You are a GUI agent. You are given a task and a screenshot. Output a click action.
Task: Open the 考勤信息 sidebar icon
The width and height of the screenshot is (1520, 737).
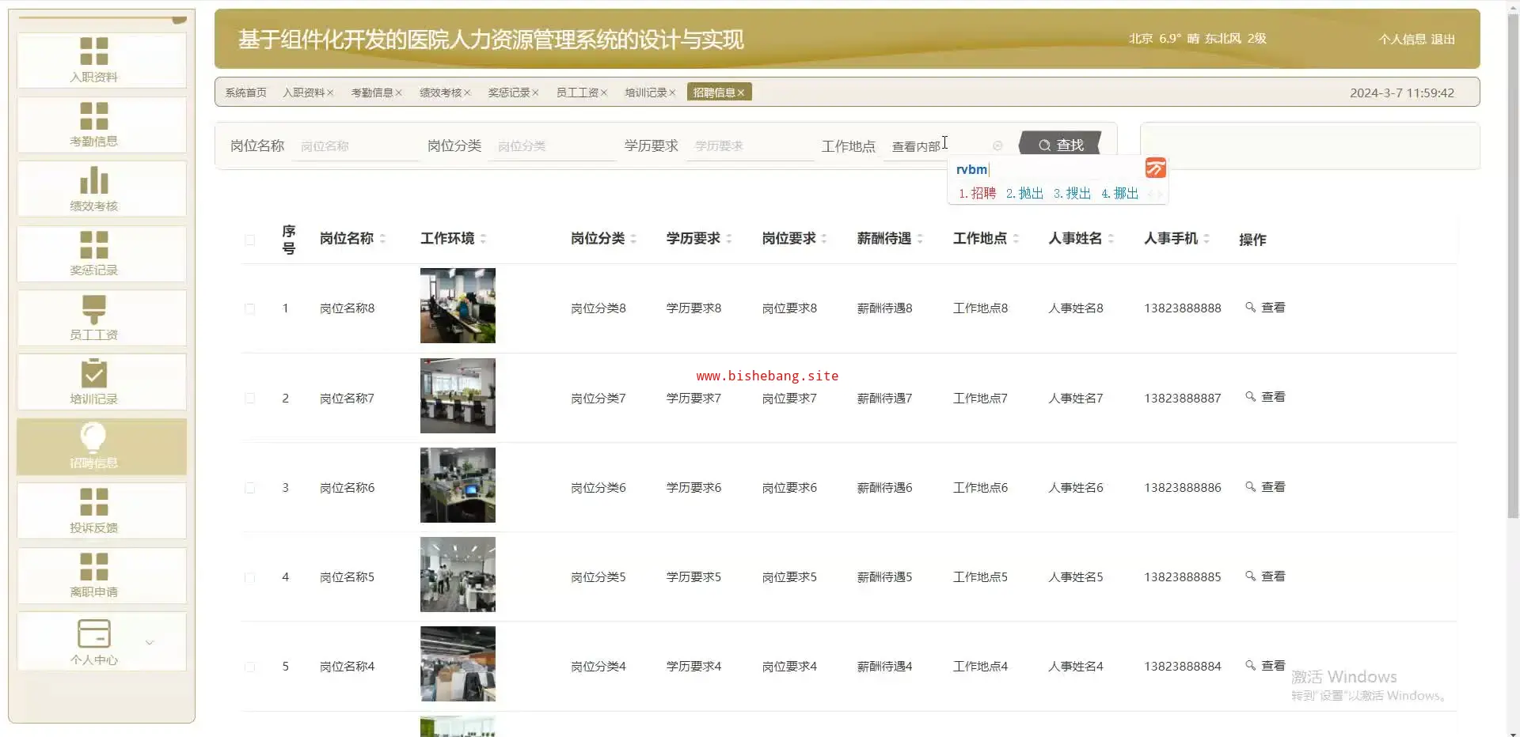pos(93,116)
